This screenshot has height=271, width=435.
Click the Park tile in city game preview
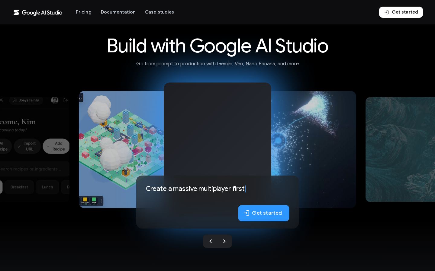tap(94, 201)
